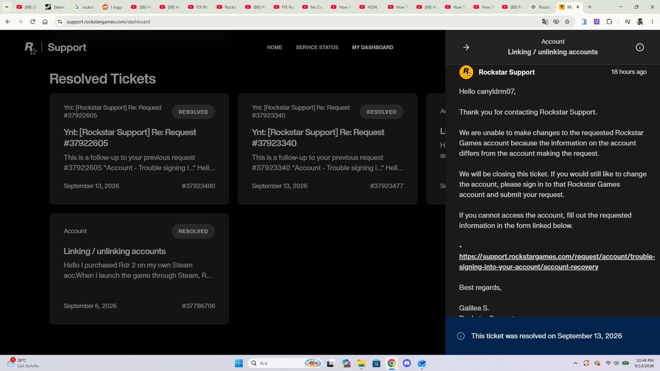Open the Windows Start button
660x371 pixels.
[239, 363]
